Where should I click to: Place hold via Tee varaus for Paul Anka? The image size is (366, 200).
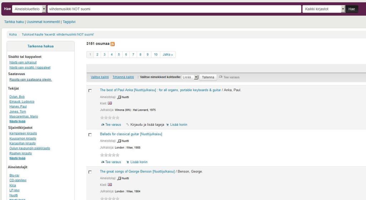click(x=111, y=125)
